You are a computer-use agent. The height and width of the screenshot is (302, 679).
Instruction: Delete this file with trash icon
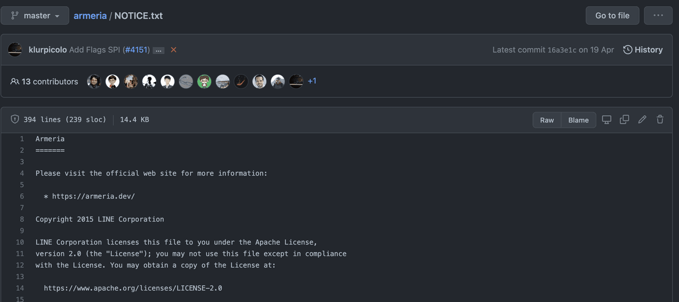[660, 119]
